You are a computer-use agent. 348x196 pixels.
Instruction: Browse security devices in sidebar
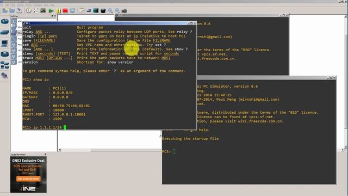5,54
